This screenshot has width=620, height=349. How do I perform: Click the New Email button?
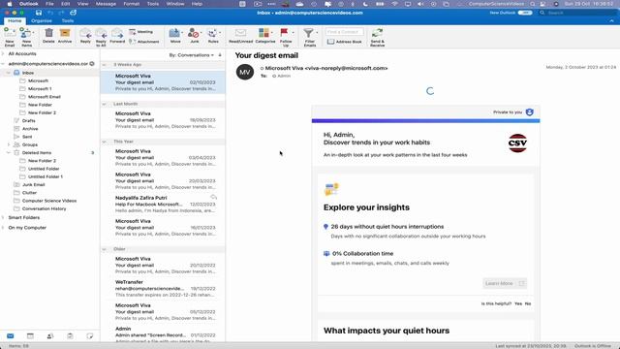click(10, 37)
